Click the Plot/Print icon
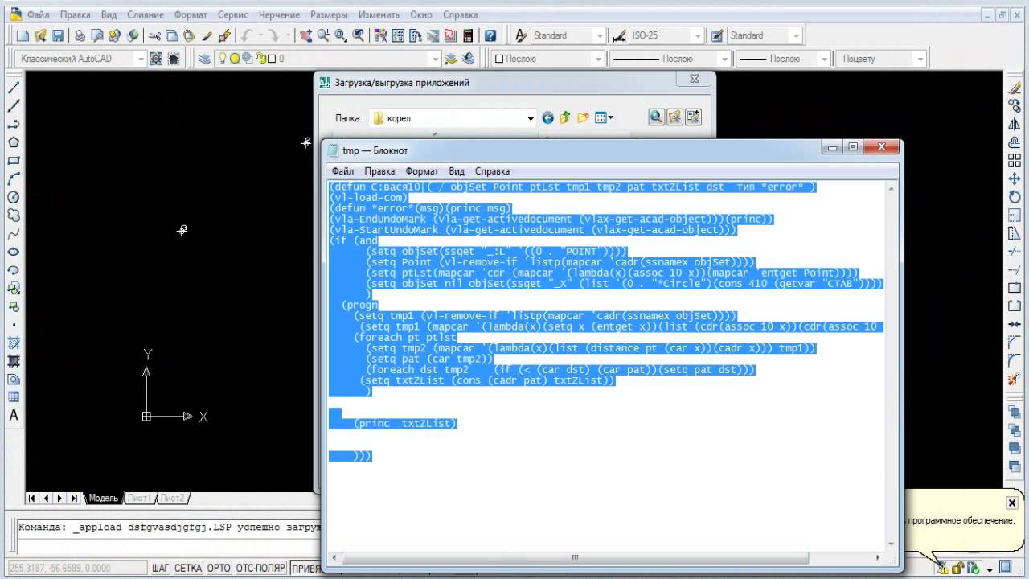Screen dimensions: 1029x579 click(x=80, y=35)
